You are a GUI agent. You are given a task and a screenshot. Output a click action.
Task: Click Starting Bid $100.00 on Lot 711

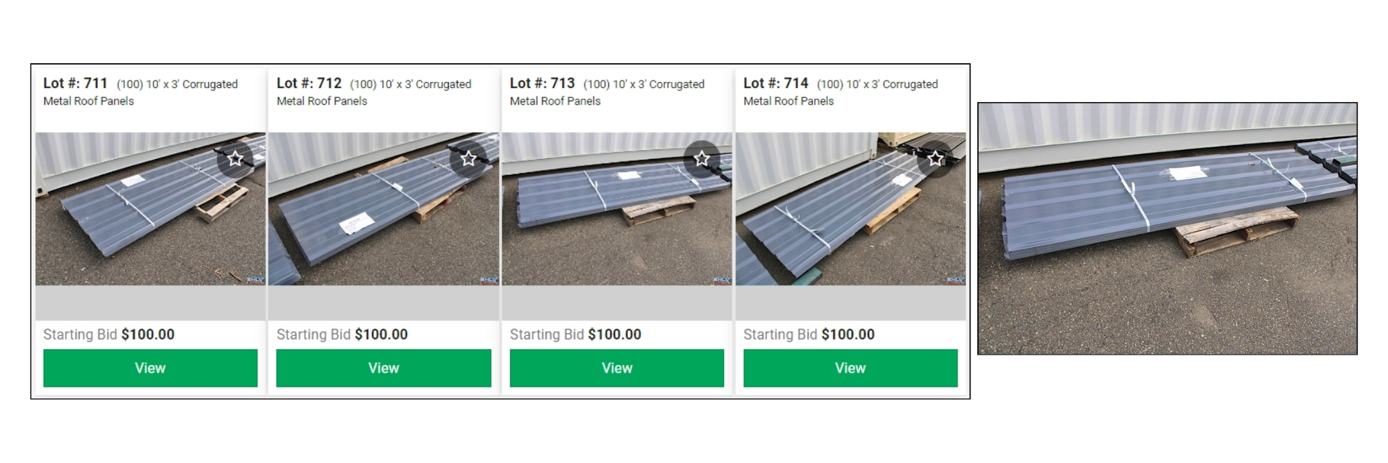pyautogui.click(x=109, y=335)
